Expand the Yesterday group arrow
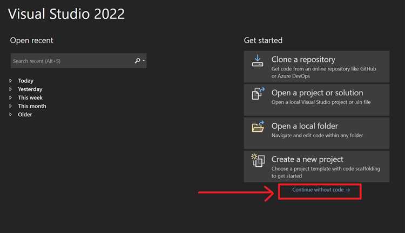The width and height of the screenshot is (405, 233). [x=11, y=89]
